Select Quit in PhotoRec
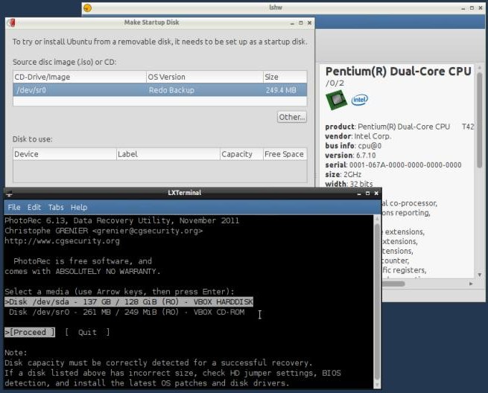 87,333
